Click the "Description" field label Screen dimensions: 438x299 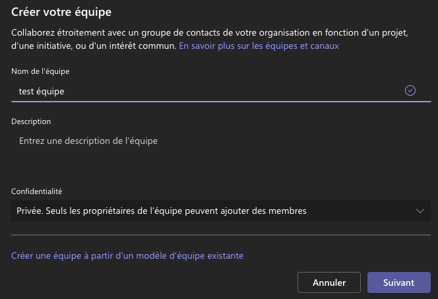point(31,121)
